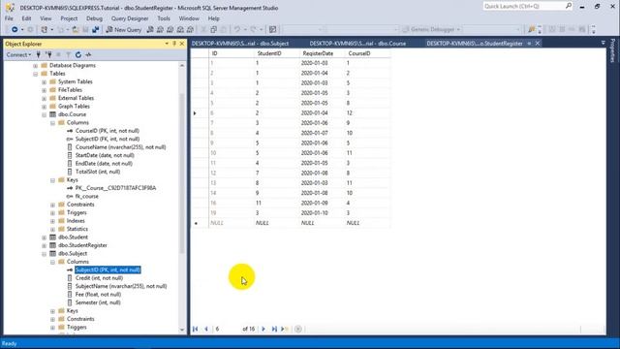Select CourseName column in dbo.Course tree
The width and height of the screenshot is (620, 349).
pos(120,147)
